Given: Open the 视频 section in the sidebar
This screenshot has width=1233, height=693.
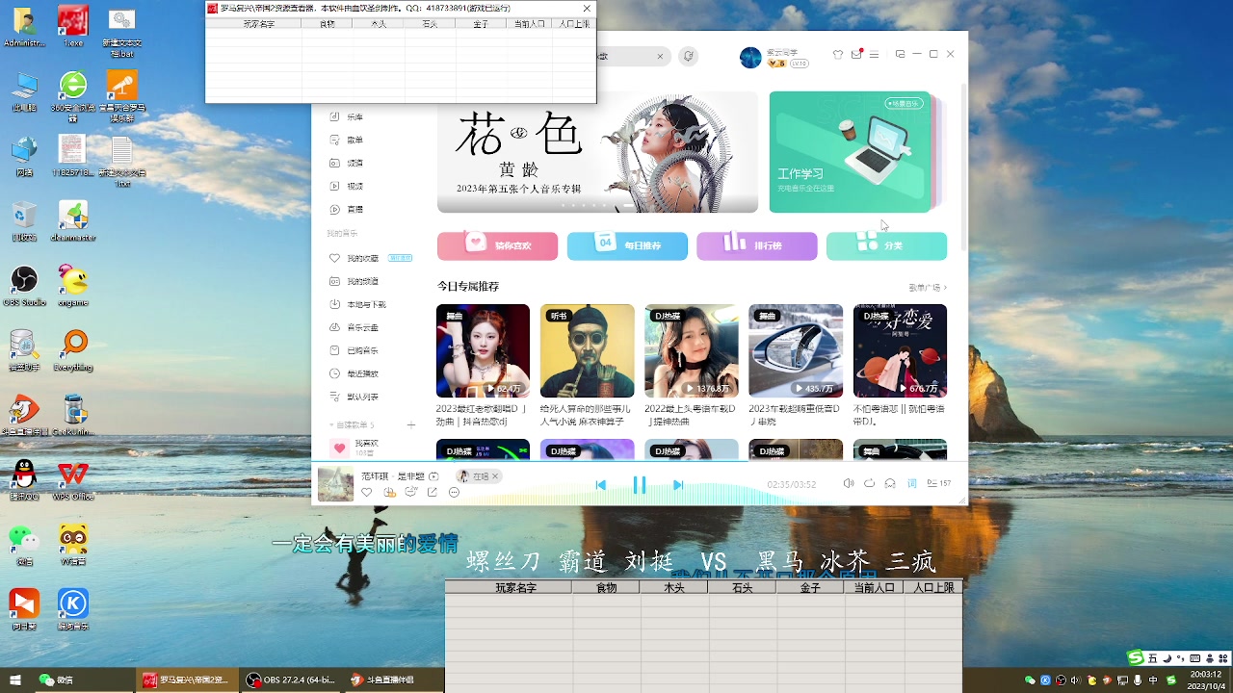Looking at the screenshot, I should [354, 186].
